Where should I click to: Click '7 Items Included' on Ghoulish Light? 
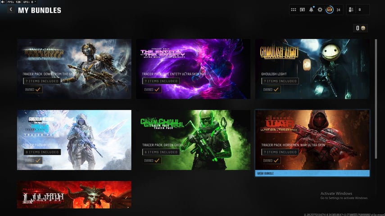point(281,81)
